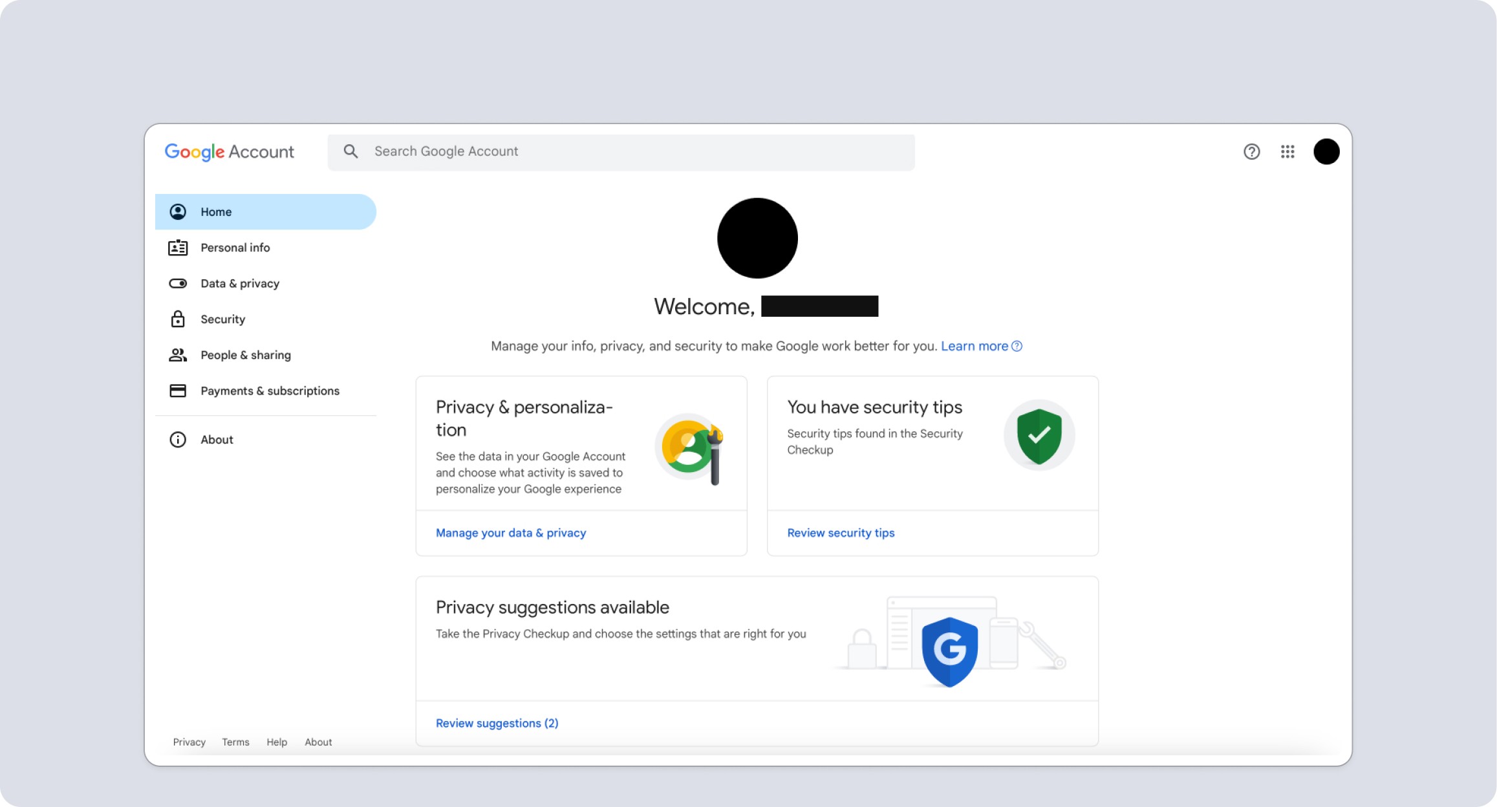Click Manage your data & privacy link

(510, 533)
